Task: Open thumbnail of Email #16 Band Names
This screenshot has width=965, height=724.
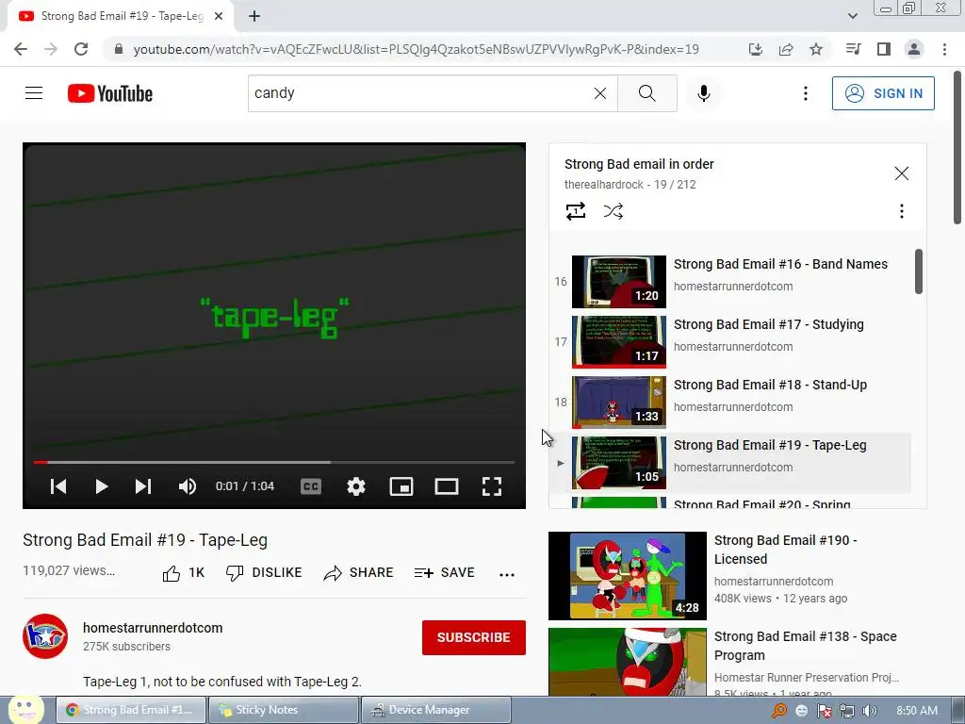Action: [x=619, y=281]
